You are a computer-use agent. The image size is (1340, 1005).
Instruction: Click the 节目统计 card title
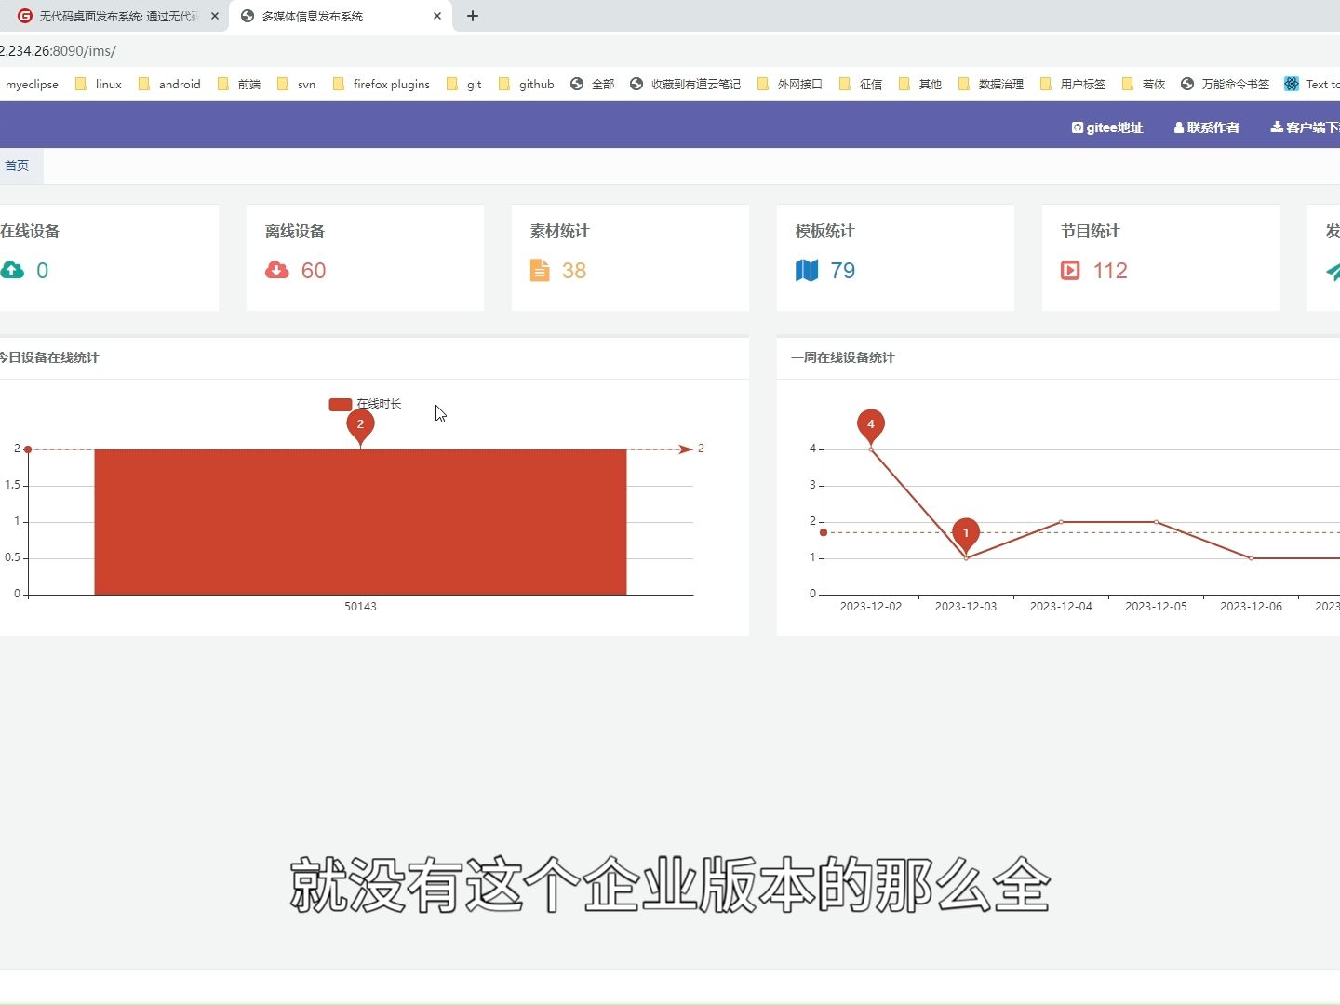click(x=1091, y=231)
